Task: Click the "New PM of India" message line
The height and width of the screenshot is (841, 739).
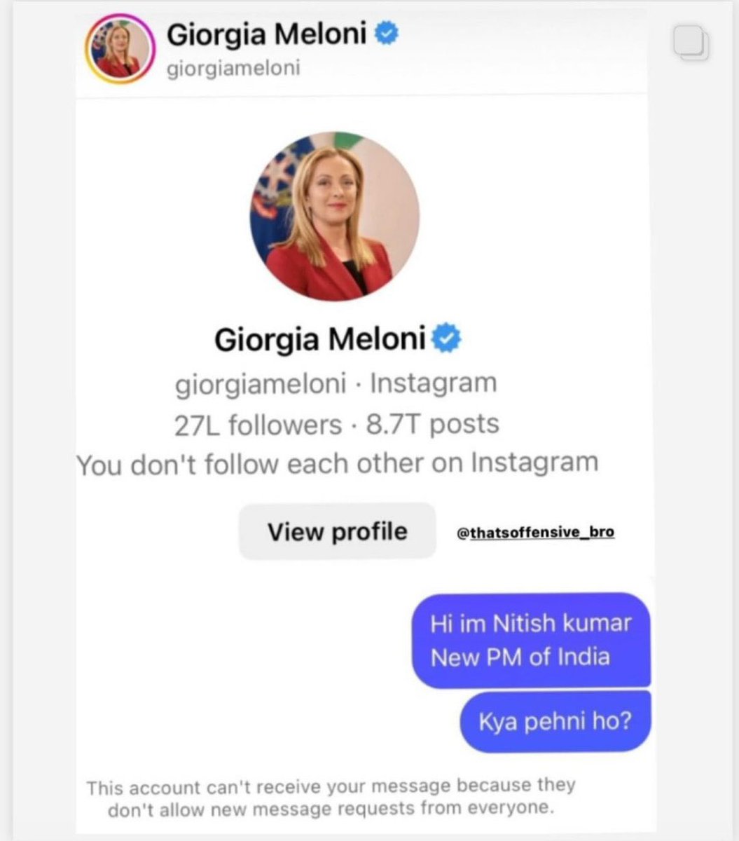Action: [x=520, y=657]
